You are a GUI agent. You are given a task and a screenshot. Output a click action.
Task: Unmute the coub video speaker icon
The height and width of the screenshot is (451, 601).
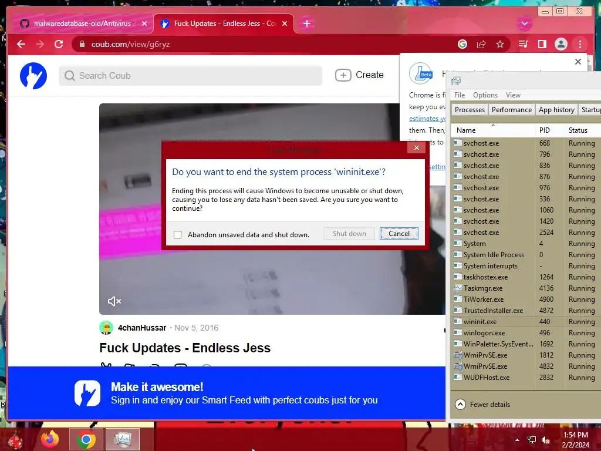pyautogui.click(x=114, y=301)
